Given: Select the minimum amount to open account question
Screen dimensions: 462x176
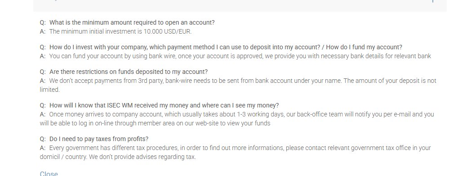Looking at the screenshot, I should [x=132, y=23].
